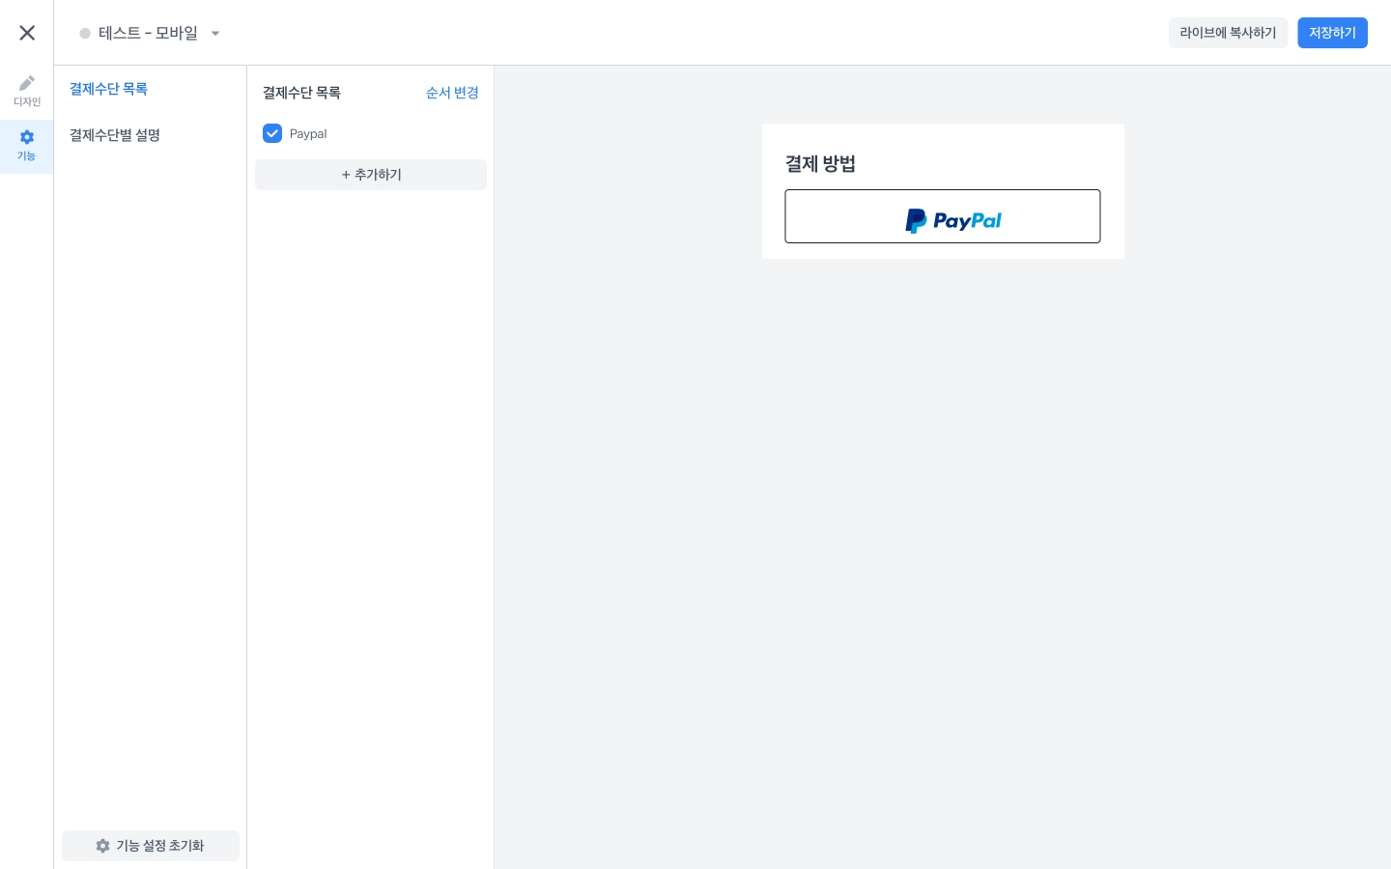This screenshot has width=1391, height=869.
Task: Open the 결제수단 목록 menu item
Action: [x=108, y=89]
